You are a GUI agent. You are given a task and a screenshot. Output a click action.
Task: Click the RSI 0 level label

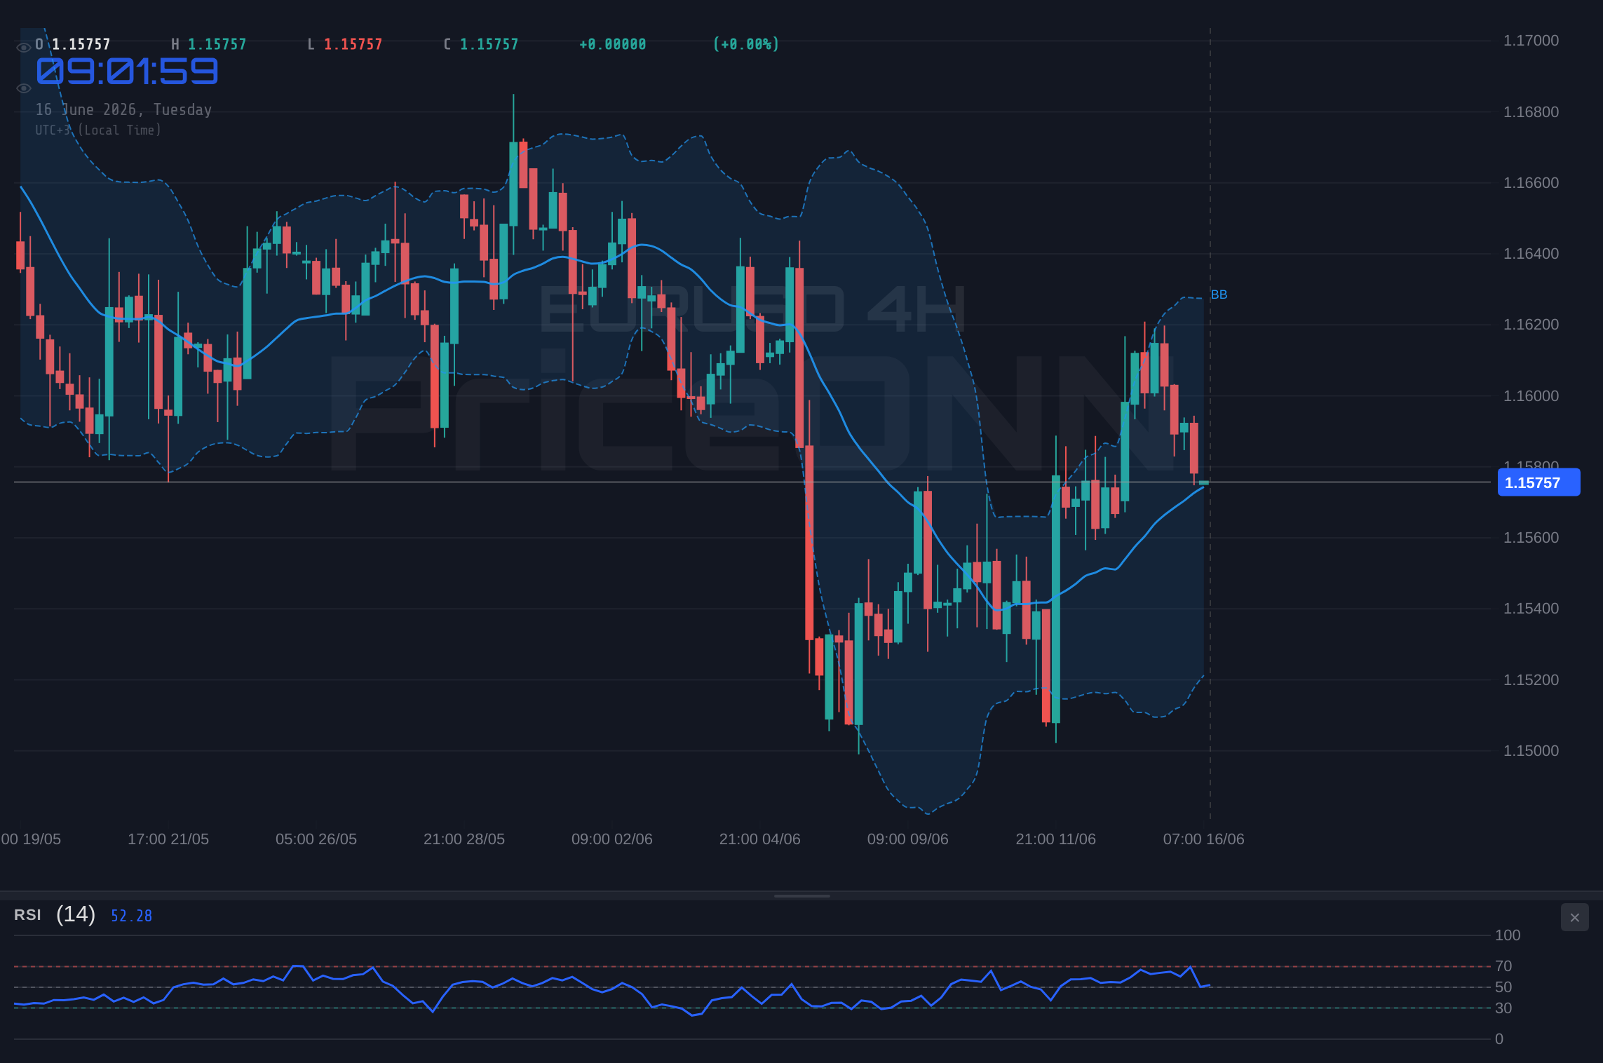[x=1499, y=1039]
